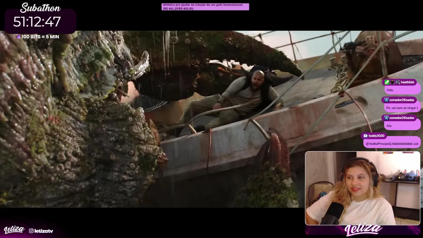The height and width of the screenshot is (238, 423).
Task: Click the donation goal progress bar
Action: [205, 7]
